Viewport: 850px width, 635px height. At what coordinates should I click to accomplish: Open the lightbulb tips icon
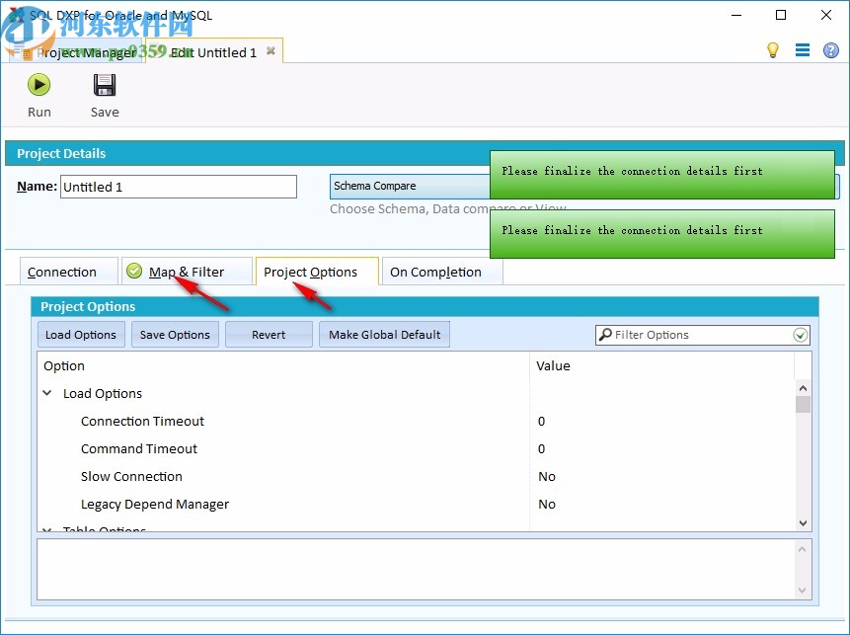pyautogui.click(x=773, y=49)
